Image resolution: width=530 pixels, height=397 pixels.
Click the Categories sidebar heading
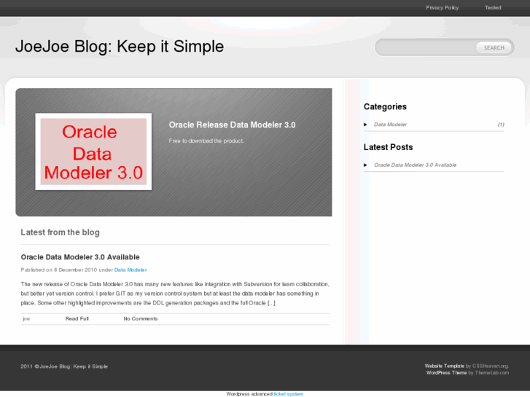click(385, 107)
